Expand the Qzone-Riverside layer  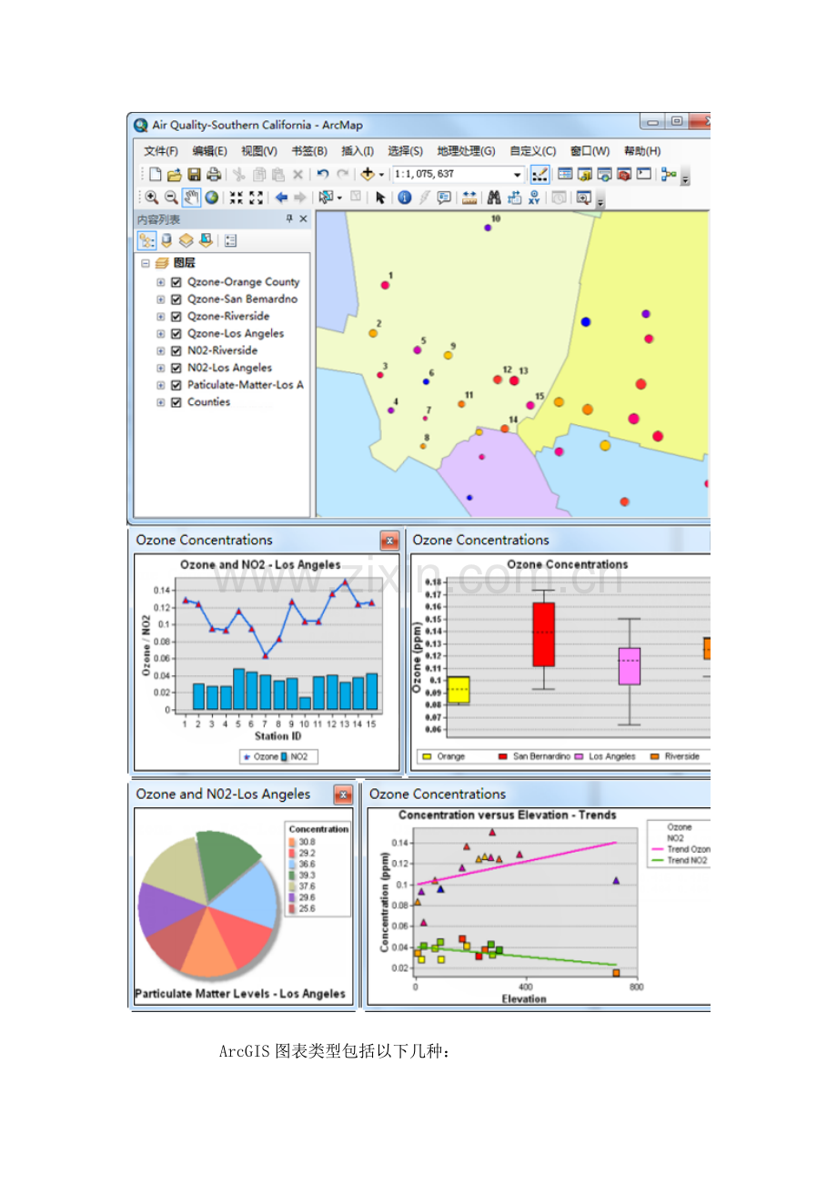pyautogui.click(x=161, y=317)
